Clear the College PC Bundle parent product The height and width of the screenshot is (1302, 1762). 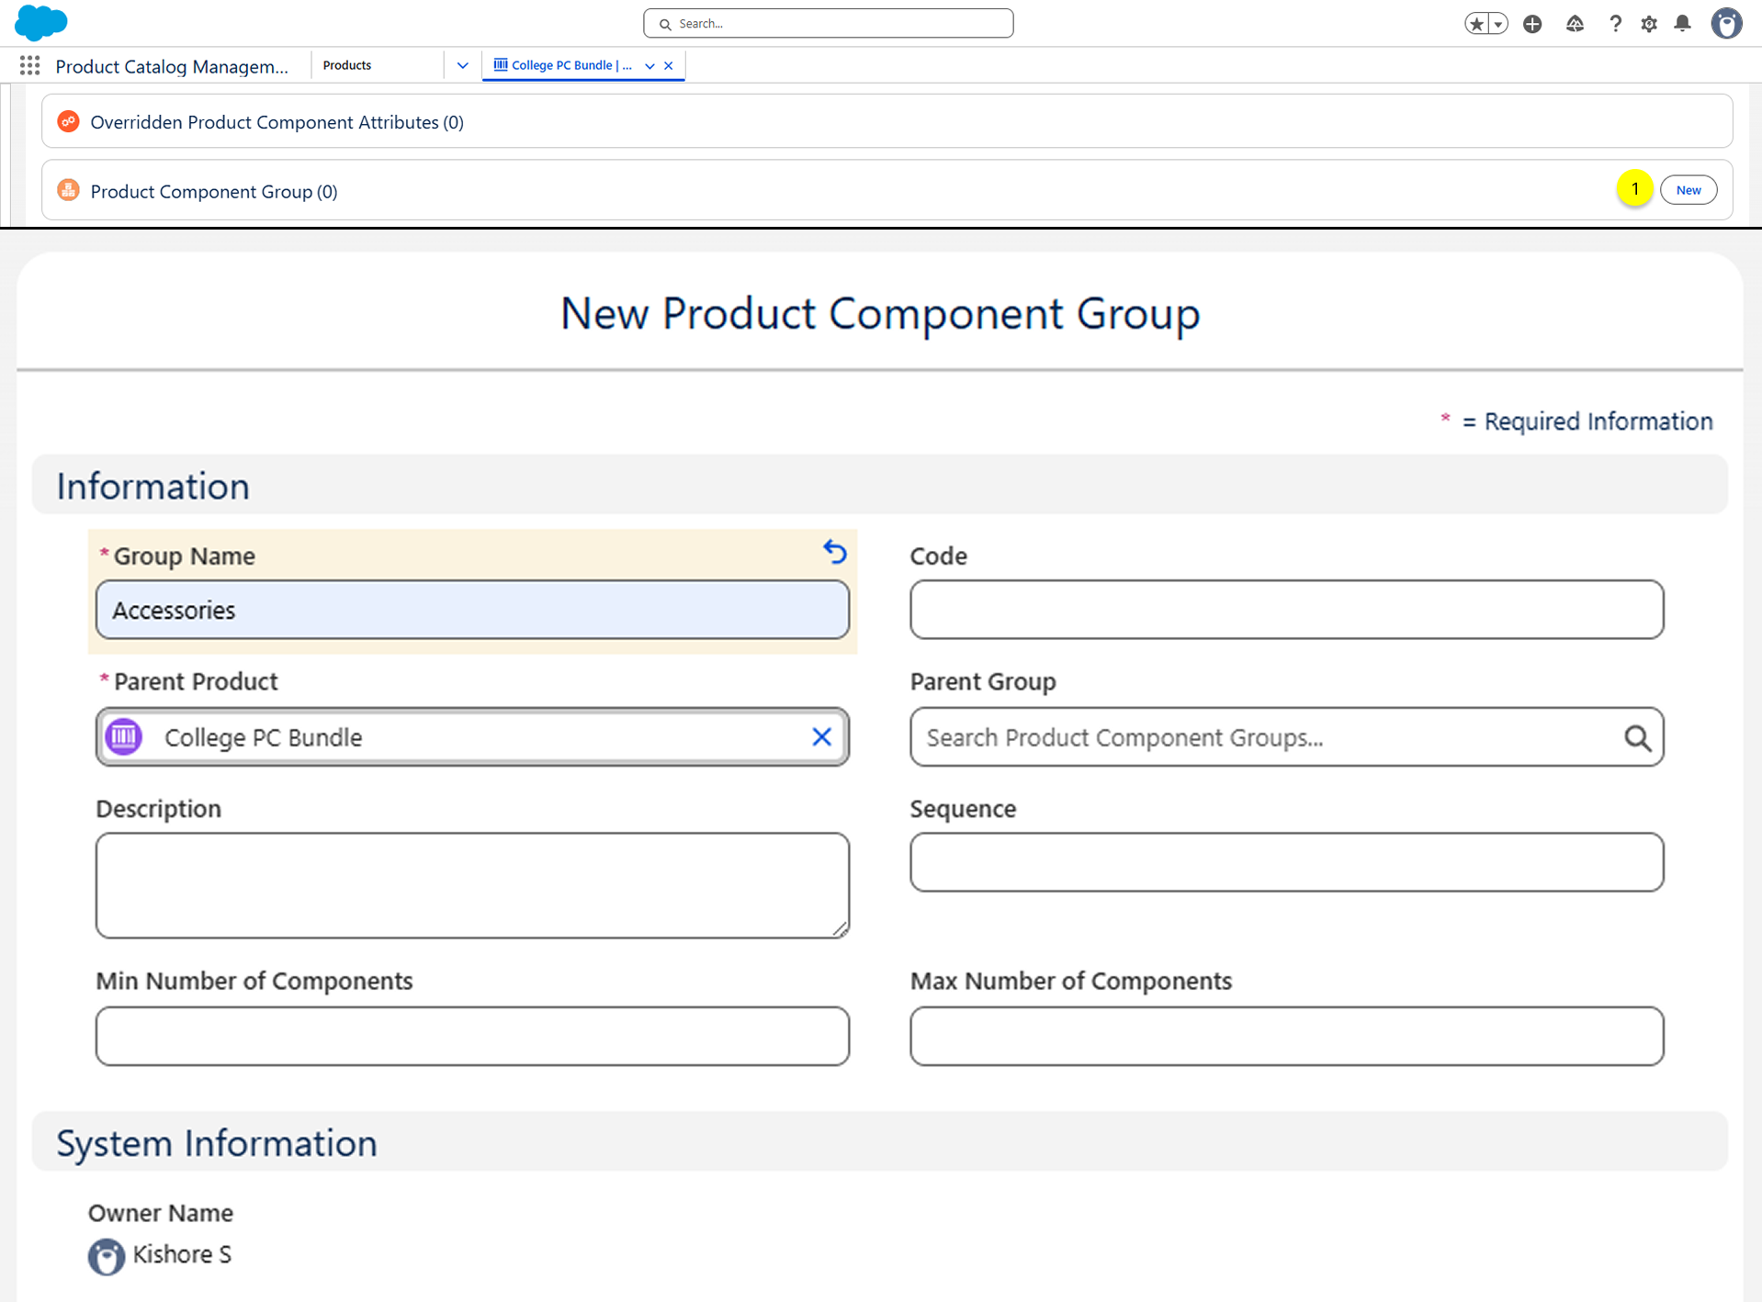[x=821, y=736]
